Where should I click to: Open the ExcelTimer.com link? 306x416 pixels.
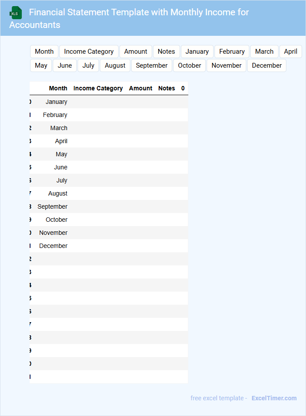pyautogui.click(x=274, y=398)
